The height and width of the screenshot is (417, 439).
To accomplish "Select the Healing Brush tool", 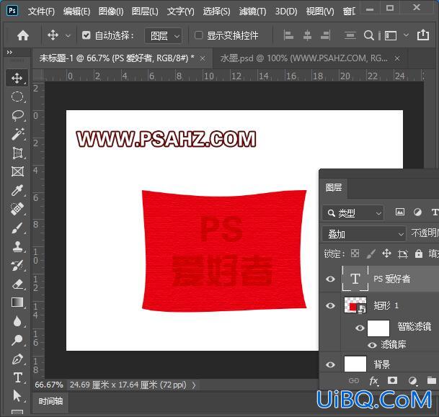I will (17, 209).
